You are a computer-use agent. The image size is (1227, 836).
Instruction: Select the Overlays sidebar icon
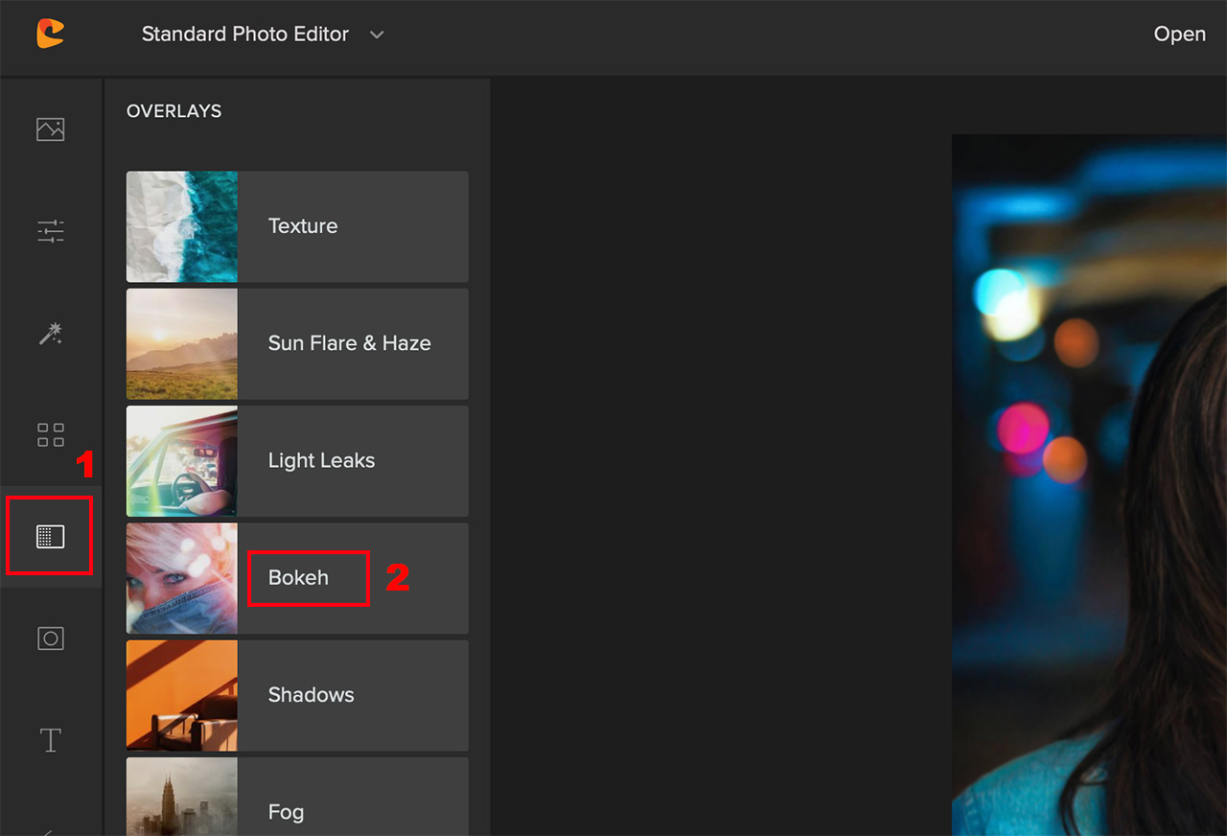[50, 536]
